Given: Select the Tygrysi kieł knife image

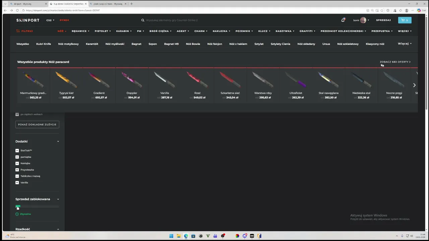Looking at the screenshot, I should click(66, 80).
